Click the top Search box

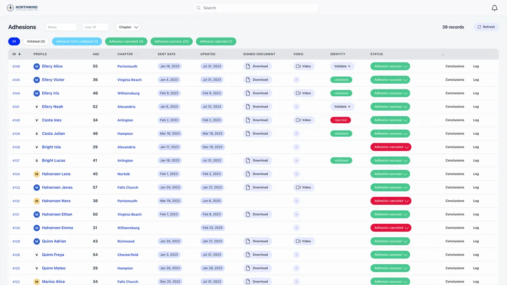[256, 8]
